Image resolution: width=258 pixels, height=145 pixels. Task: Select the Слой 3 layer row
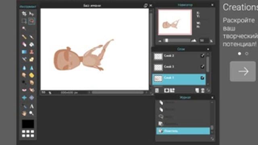click(179, 67)
